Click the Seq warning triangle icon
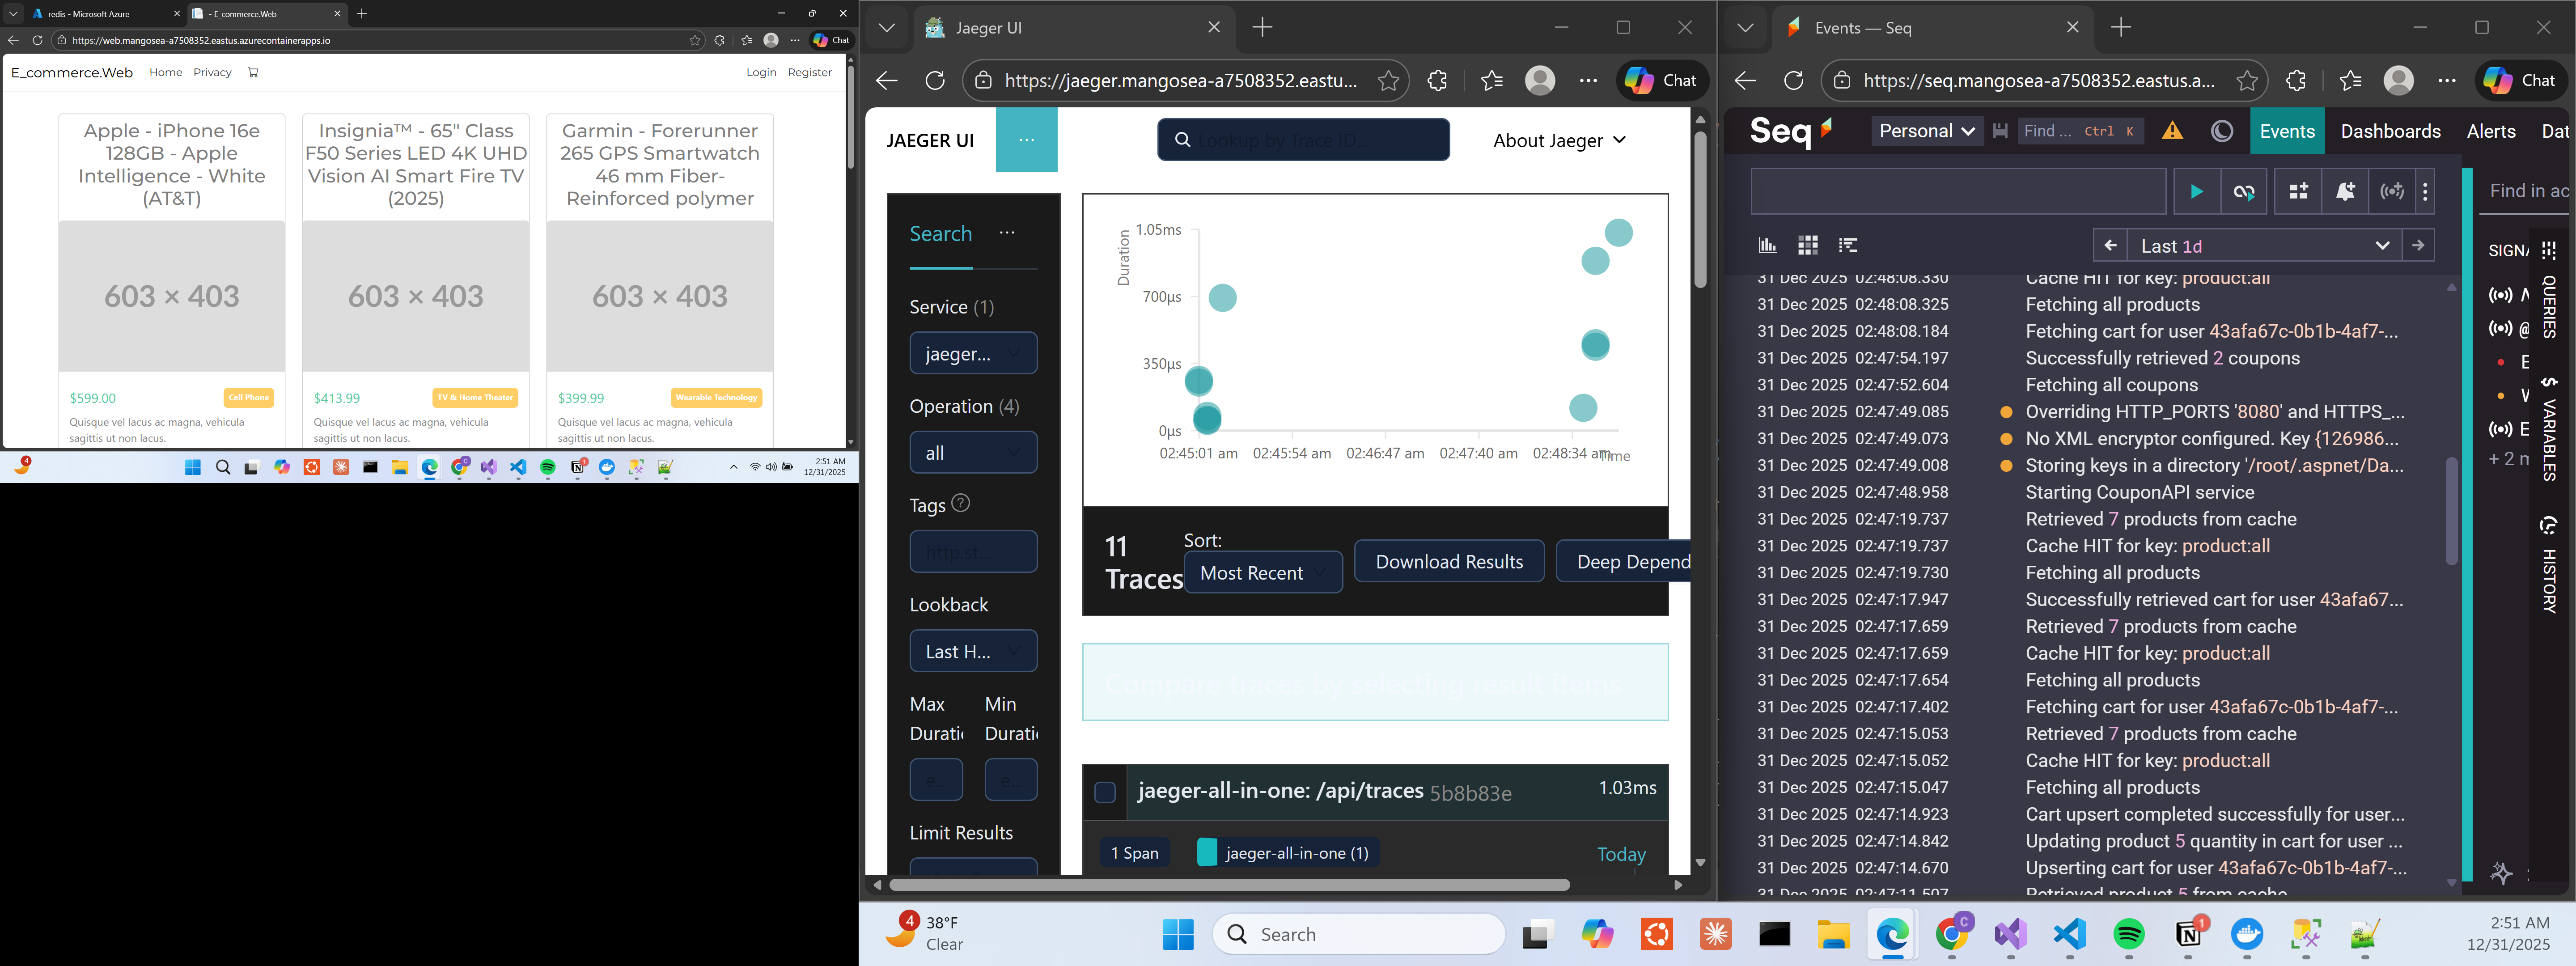 (x=2172, y=132)
